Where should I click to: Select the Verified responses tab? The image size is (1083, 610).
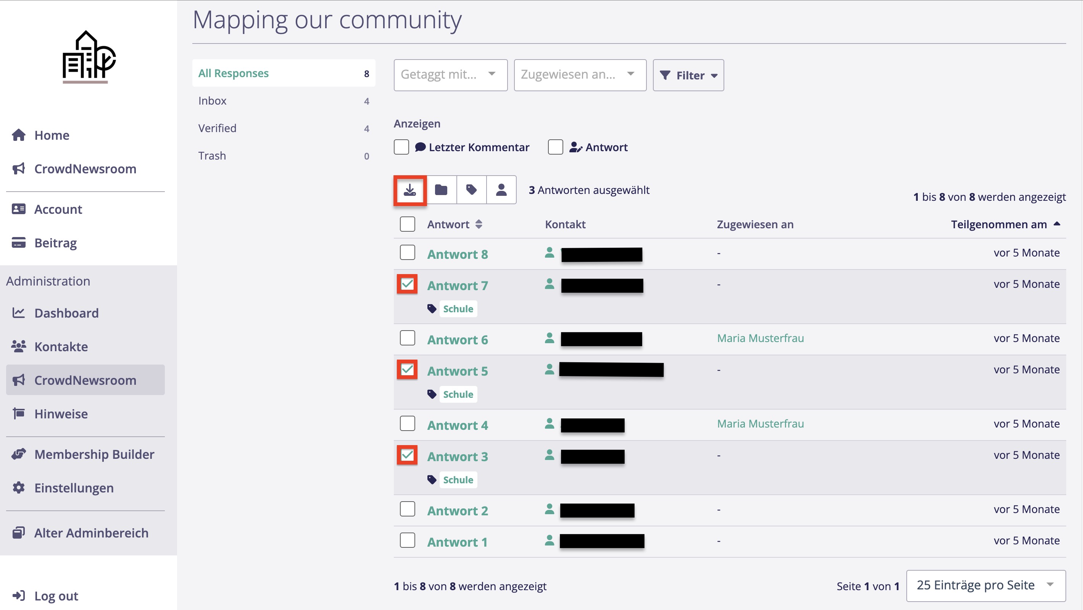tap(217, 128)
